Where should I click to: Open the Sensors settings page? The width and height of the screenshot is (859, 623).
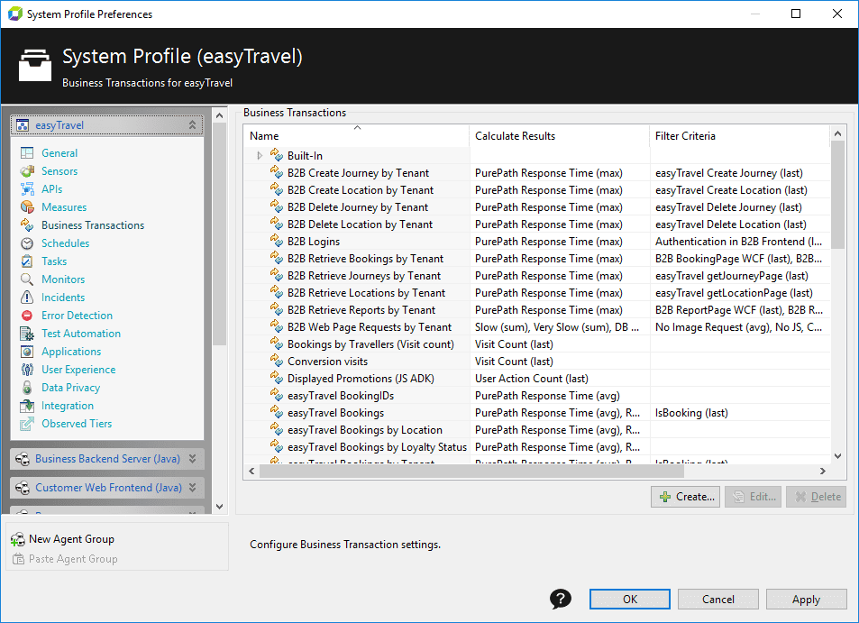(59, 171)
